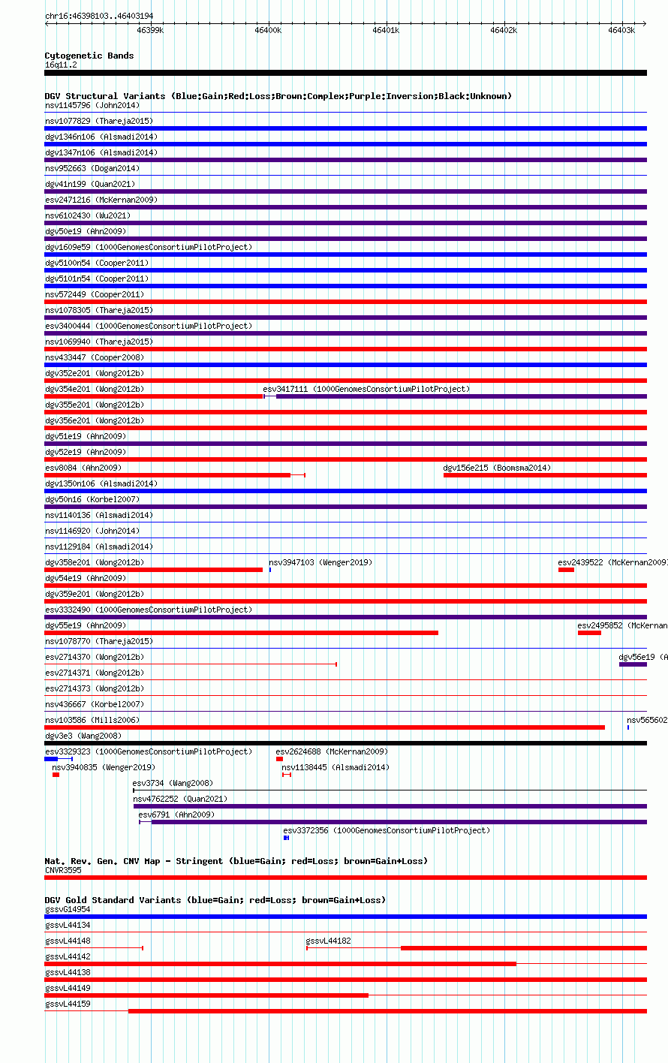Open the Cytogenetic Bands track title
This screenshot has width=668, height=1063.
(x=89, y=56)
